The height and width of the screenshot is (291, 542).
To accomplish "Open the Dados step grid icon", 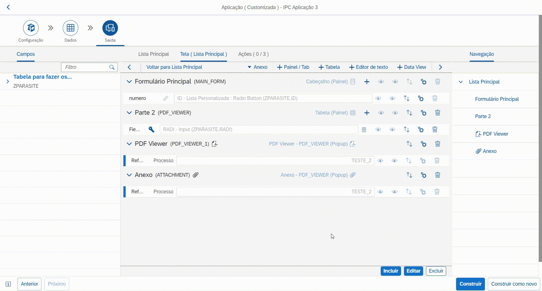I will [71, 28].
